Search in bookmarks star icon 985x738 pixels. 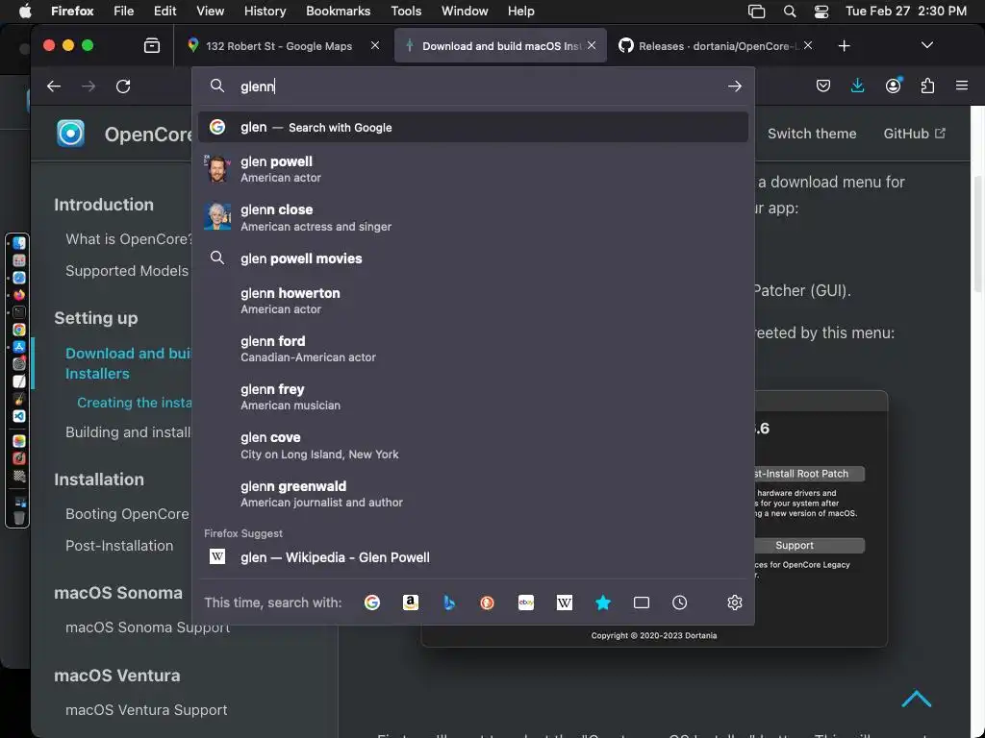tap(602, 603)
